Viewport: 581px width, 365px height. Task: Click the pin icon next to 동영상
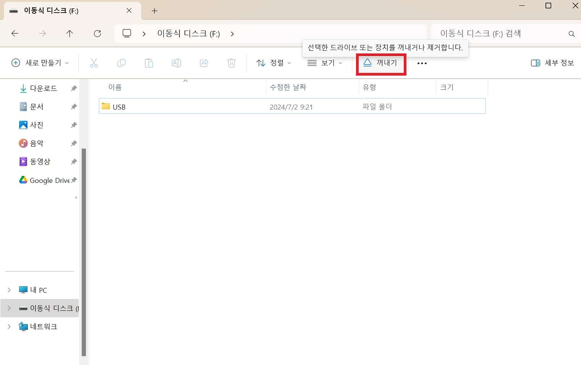[74, 162]
